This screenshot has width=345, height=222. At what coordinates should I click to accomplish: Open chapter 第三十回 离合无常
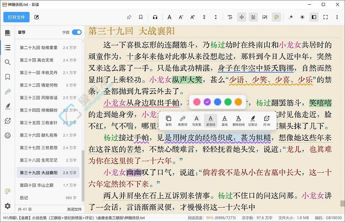pos(48,60)
